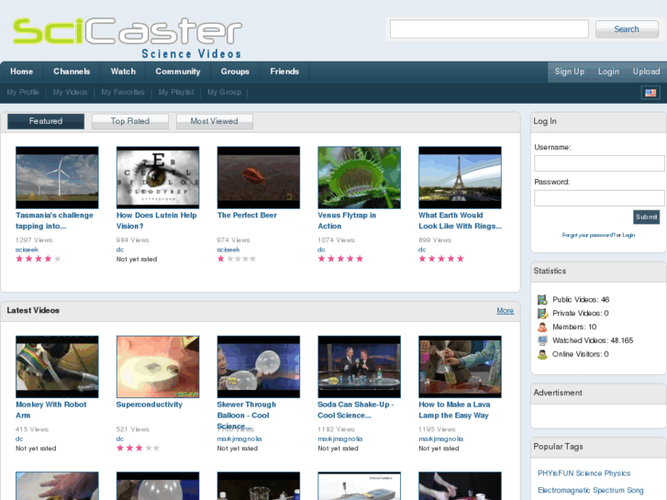The width and height of the screenshot is (667, 500).
Task: Open the Eiffel Tower rings thumbnail
Action: click(x=460, y=177)
